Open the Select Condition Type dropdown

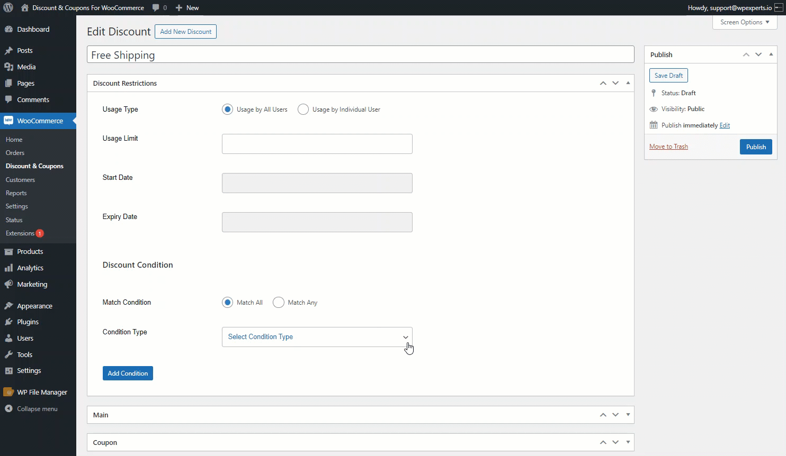[317, 337]
